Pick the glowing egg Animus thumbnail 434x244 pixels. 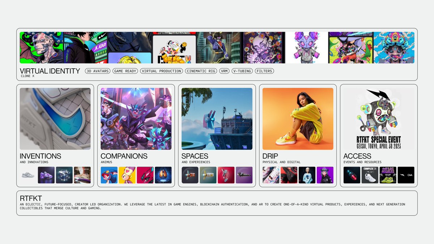coord(163,175)
